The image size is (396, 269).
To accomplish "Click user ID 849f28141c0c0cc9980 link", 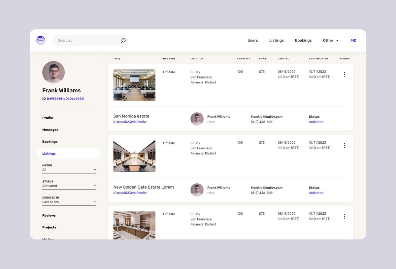I will click(65, 99).
